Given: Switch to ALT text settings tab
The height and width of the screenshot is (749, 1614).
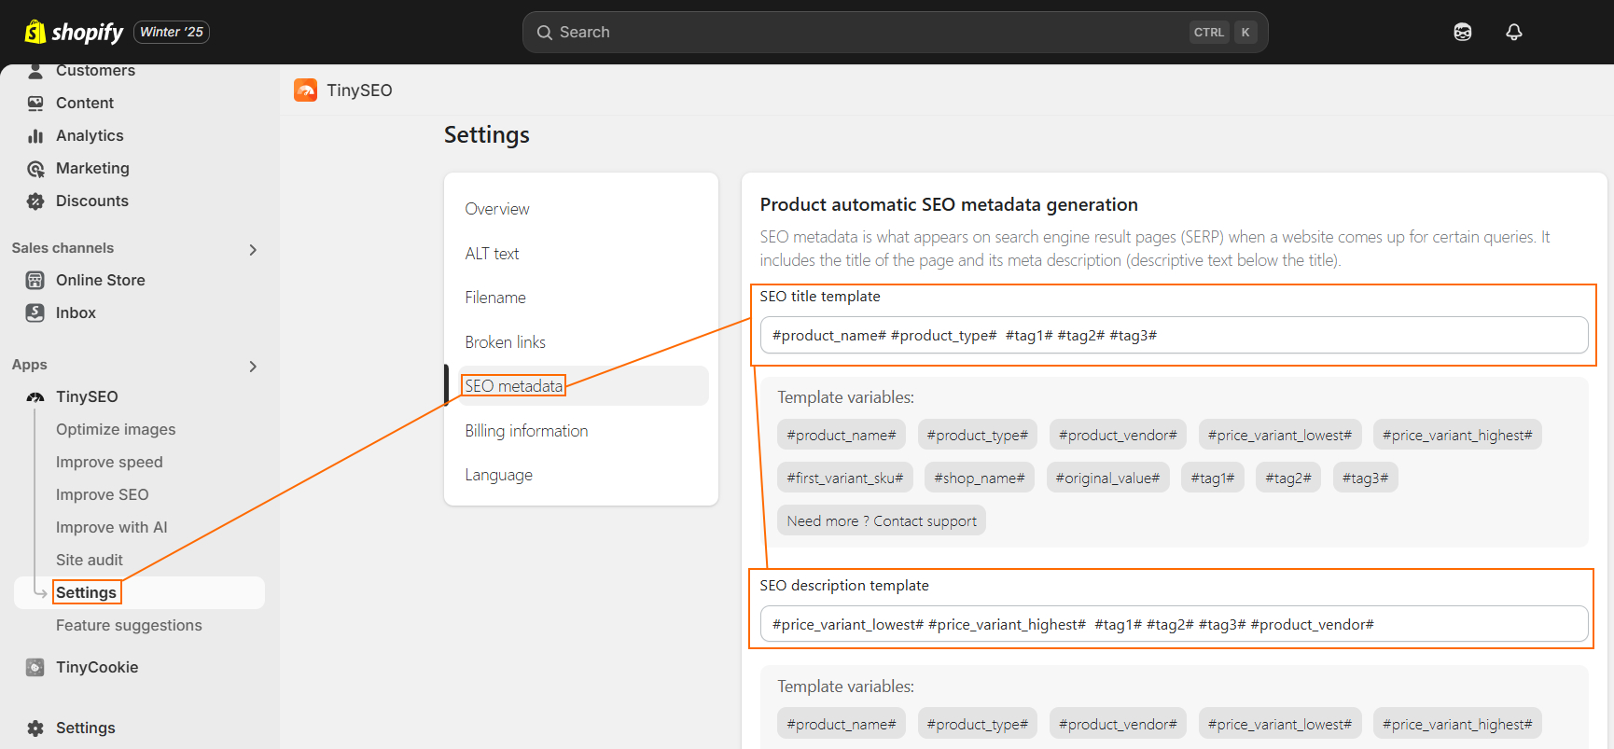Looking at the screenshot, I should click(492, 254).
